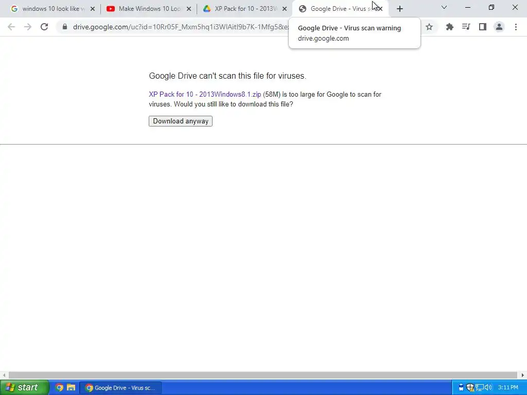Viewport: 527px width, 395px height.
Task: Open a new tab with plus button
Action: 399,9
